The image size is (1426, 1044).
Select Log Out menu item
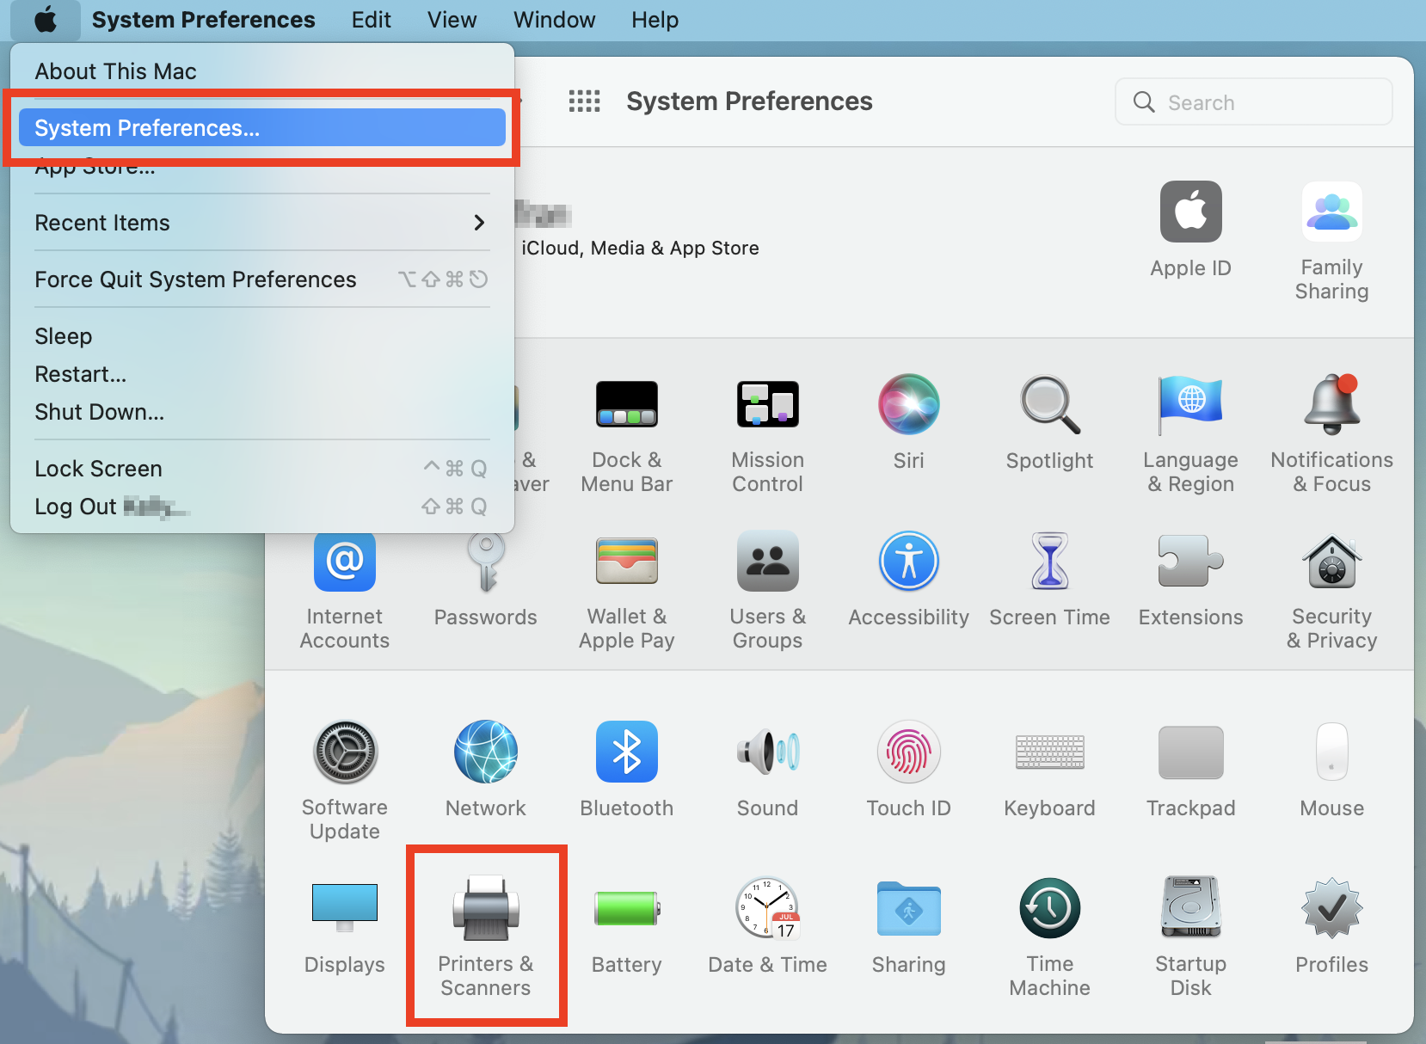pyautogui.click(x=262, y=507)
